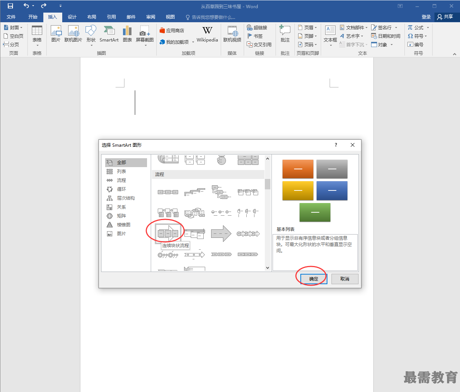Insert a blank page
The image size is (460, 392).
tap(13, 36)
